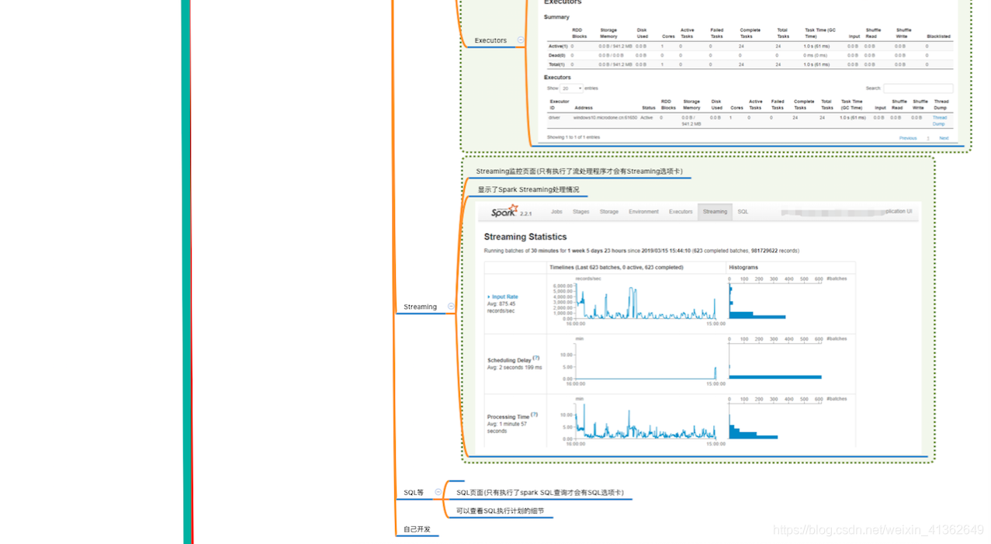Select the 自己开发 mind map topic

417,529
